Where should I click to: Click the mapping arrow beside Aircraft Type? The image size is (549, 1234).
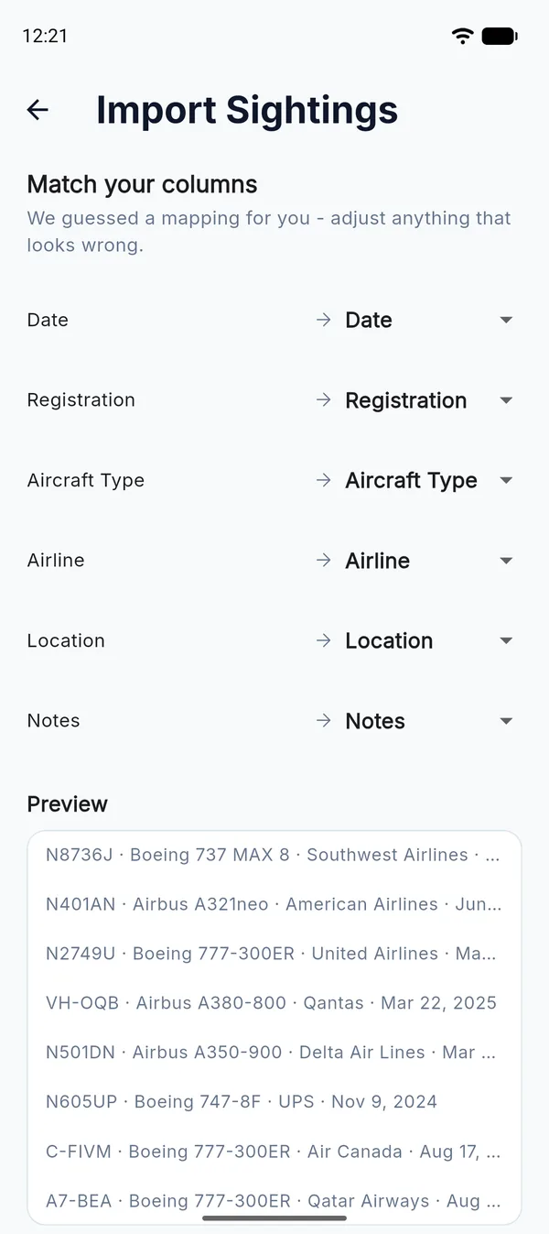[x=323, y=480]
